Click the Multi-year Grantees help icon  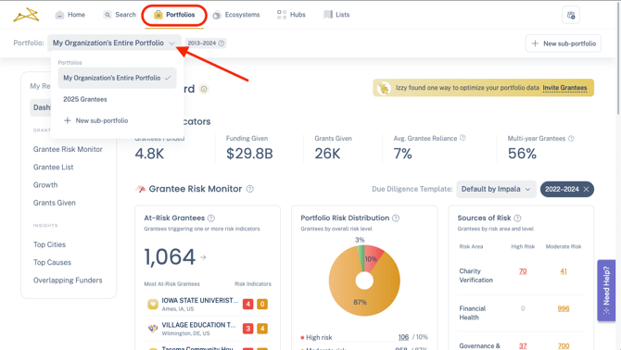click(x=571, y=138)
